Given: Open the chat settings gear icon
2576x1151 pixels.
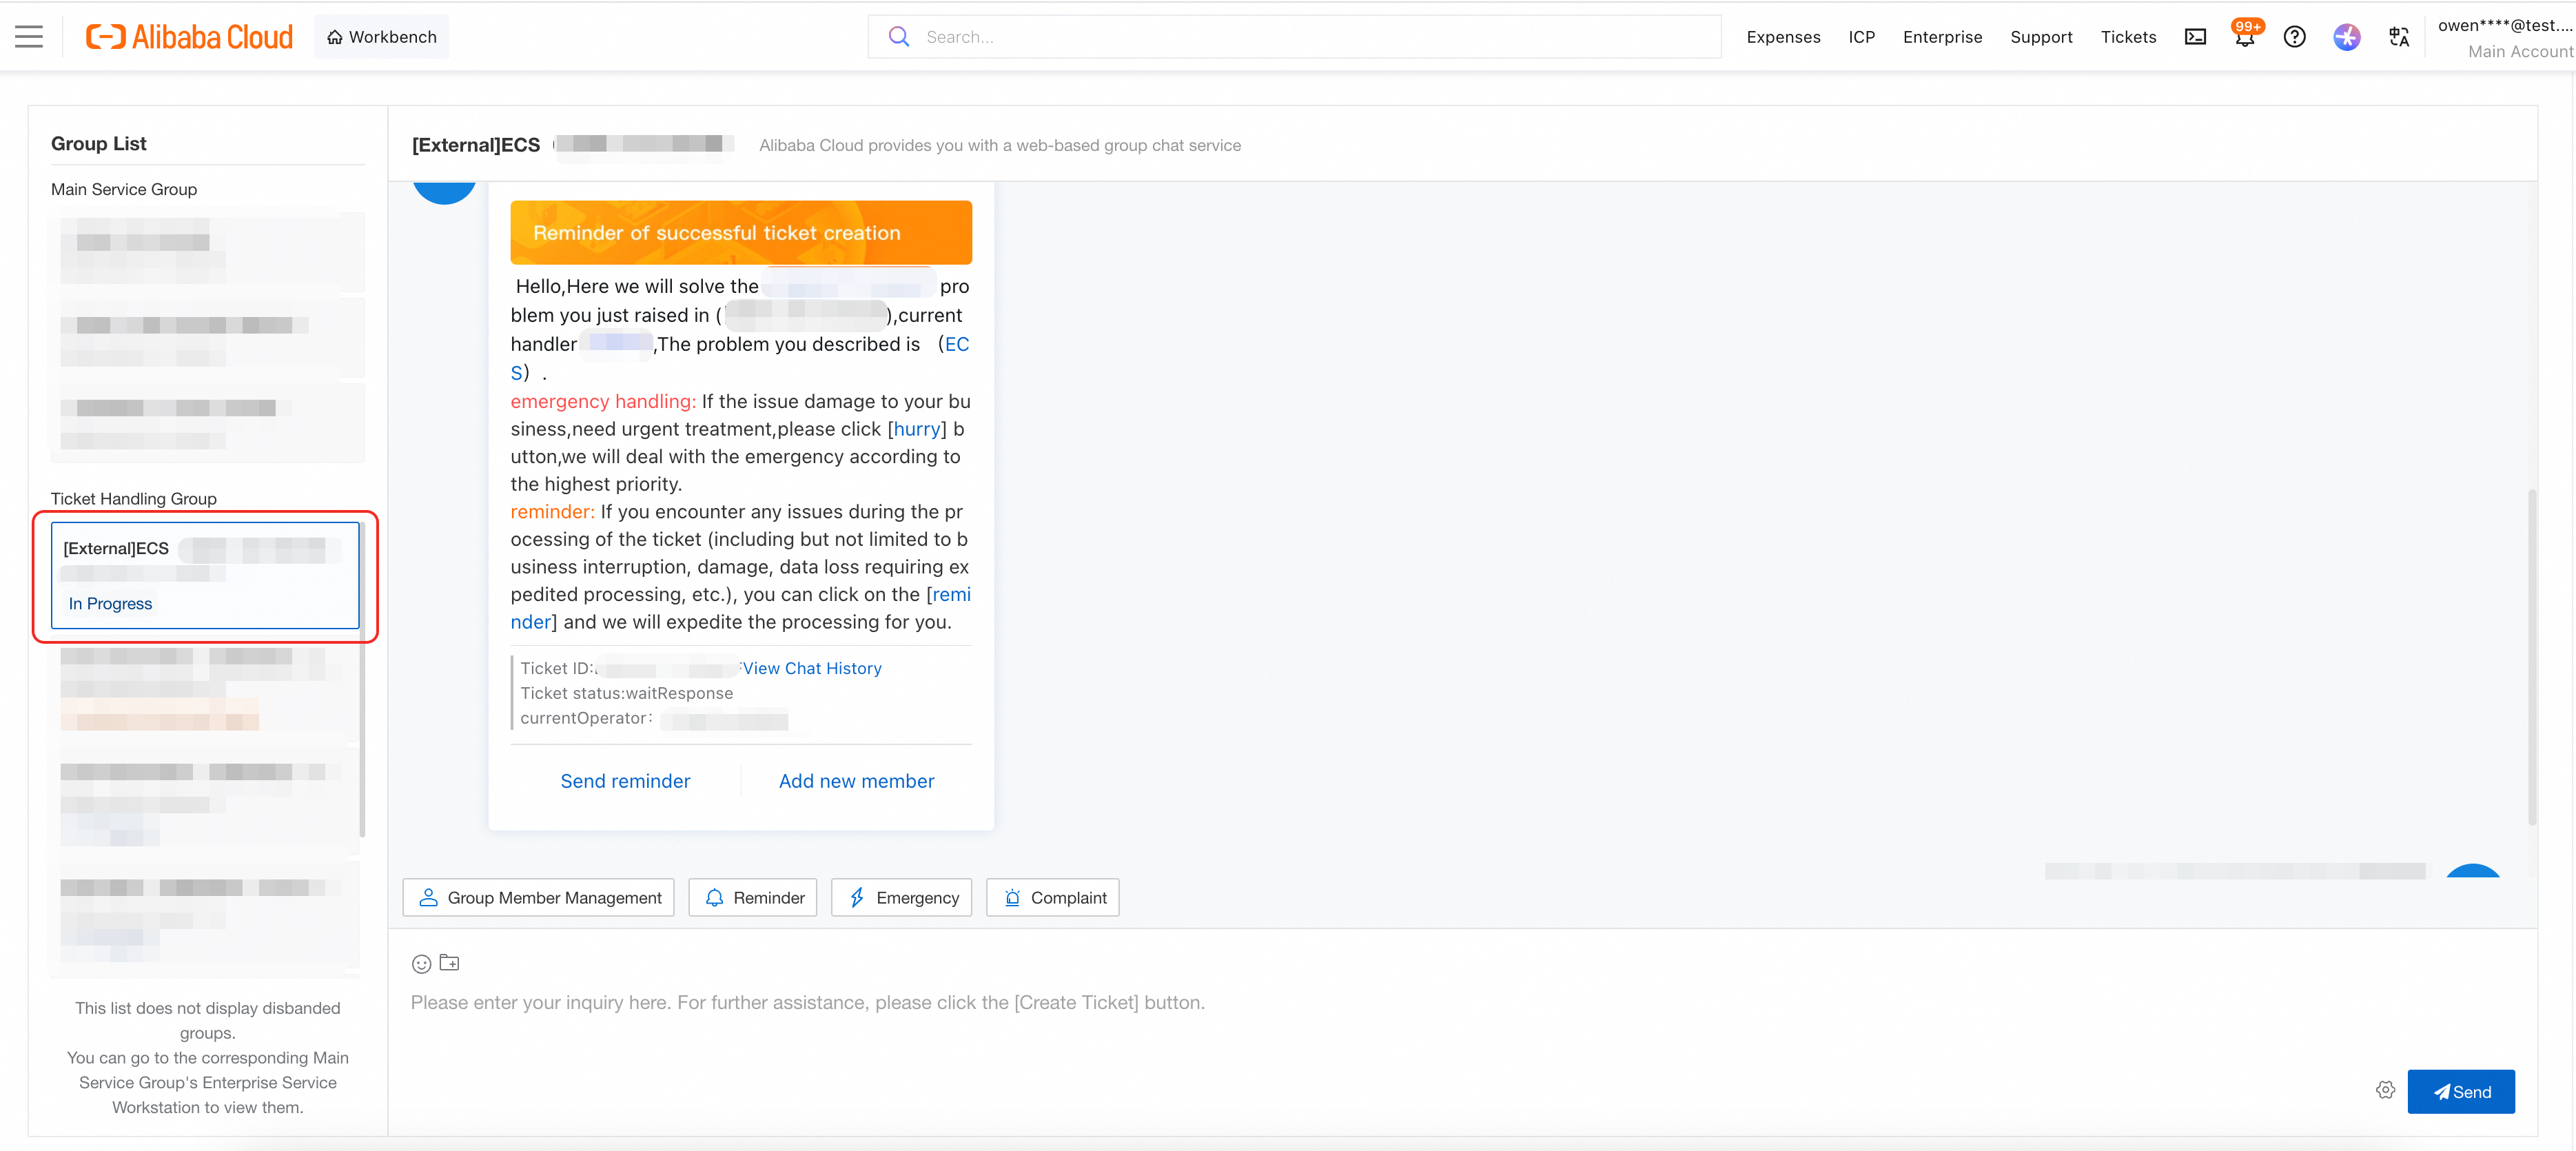Looking at the screenshot, I should pos(2385,1090).
